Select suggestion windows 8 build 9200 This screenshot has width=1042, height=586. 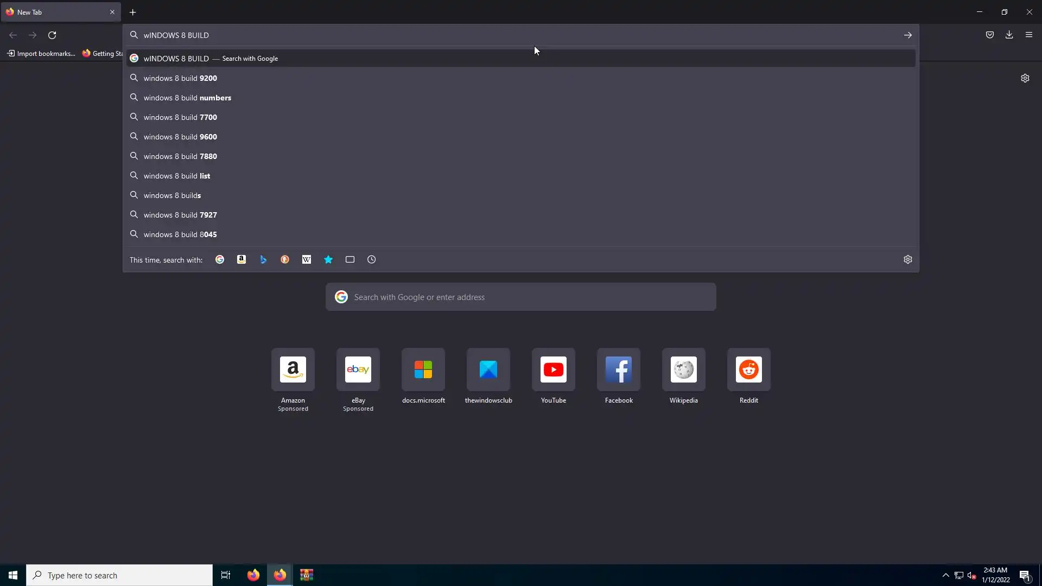coord(180,78)
